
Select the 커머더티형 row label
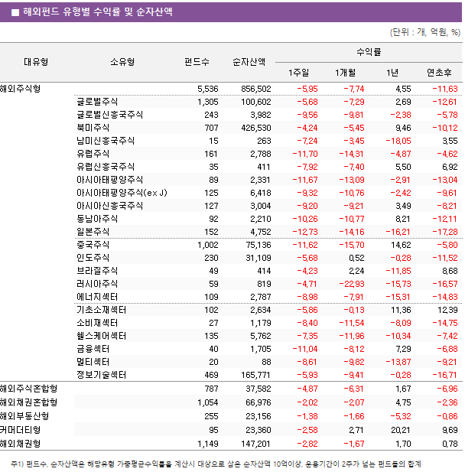(20, 430)
